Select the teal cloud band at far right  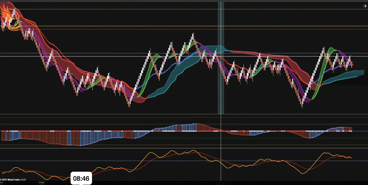345,75
